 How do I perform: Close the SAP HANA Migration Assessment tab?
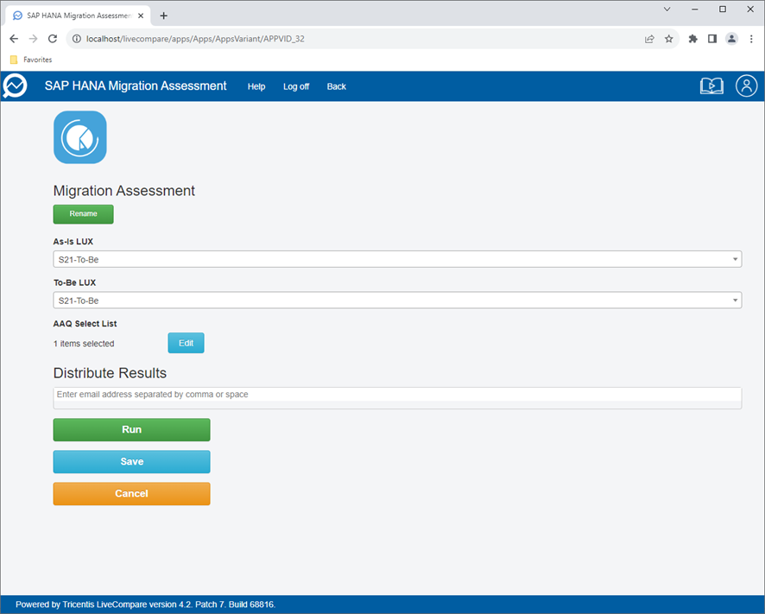(x=141, y=16)
